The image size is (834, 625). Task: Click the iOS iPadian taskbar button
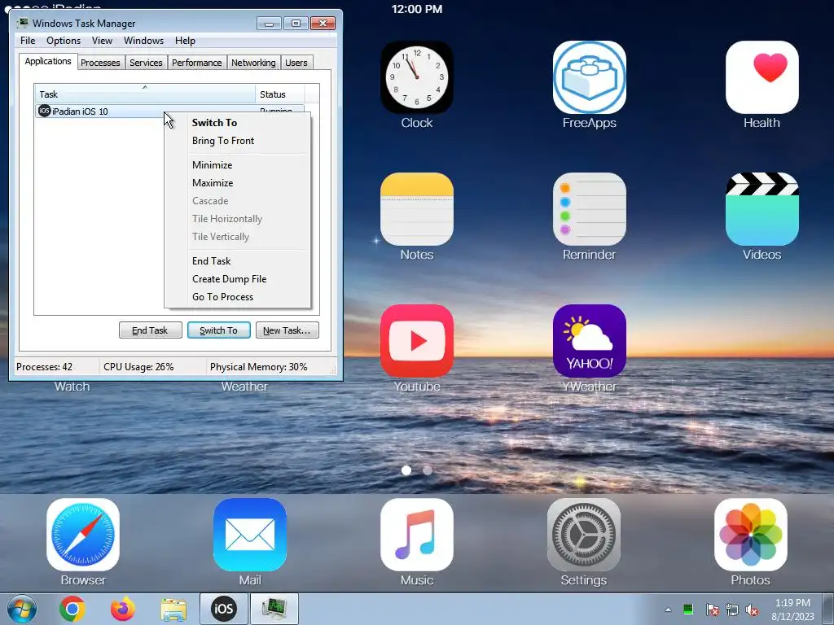point(223,609)
